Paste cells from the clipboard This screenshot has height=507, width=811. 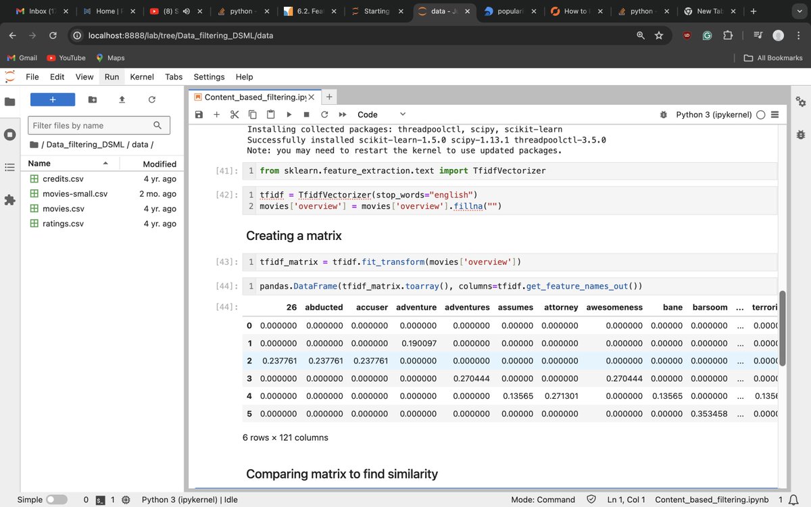click(270, 114)
